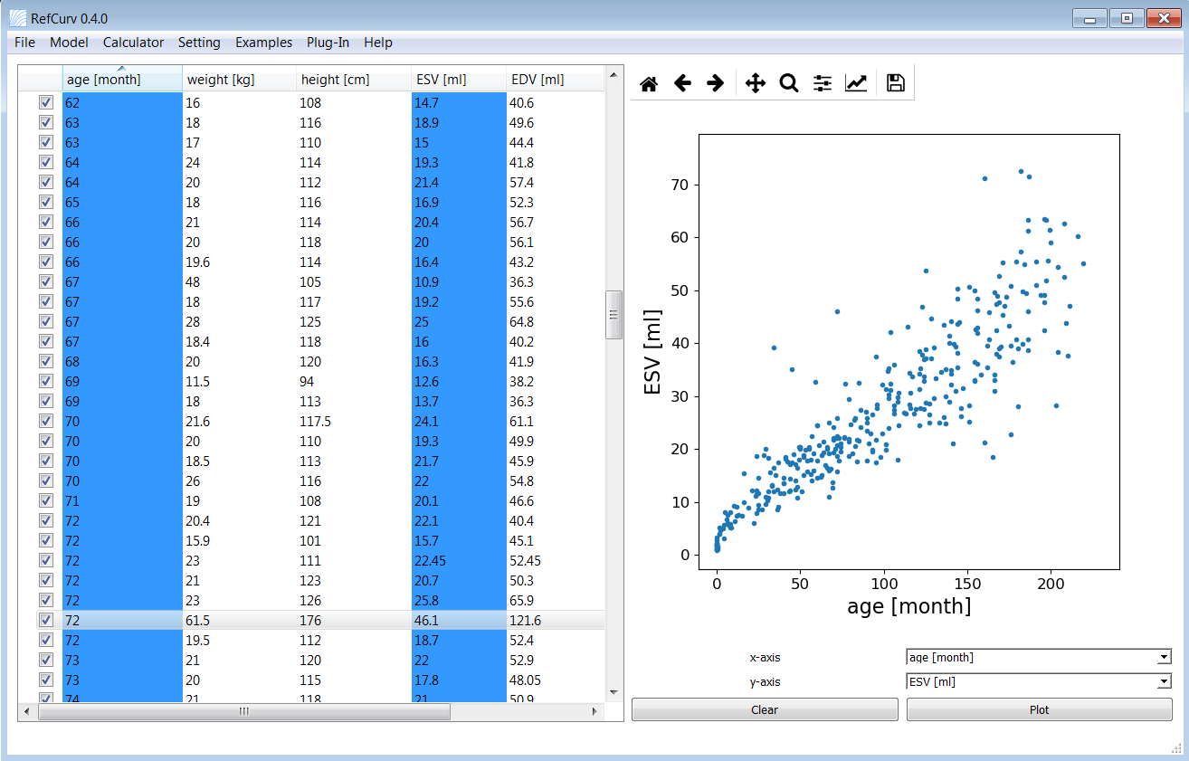Reset plot view with Home icon

pos(649,84)
